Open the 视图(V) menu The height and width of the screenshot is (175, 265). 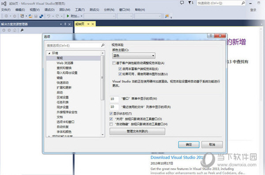coord(34,10)
